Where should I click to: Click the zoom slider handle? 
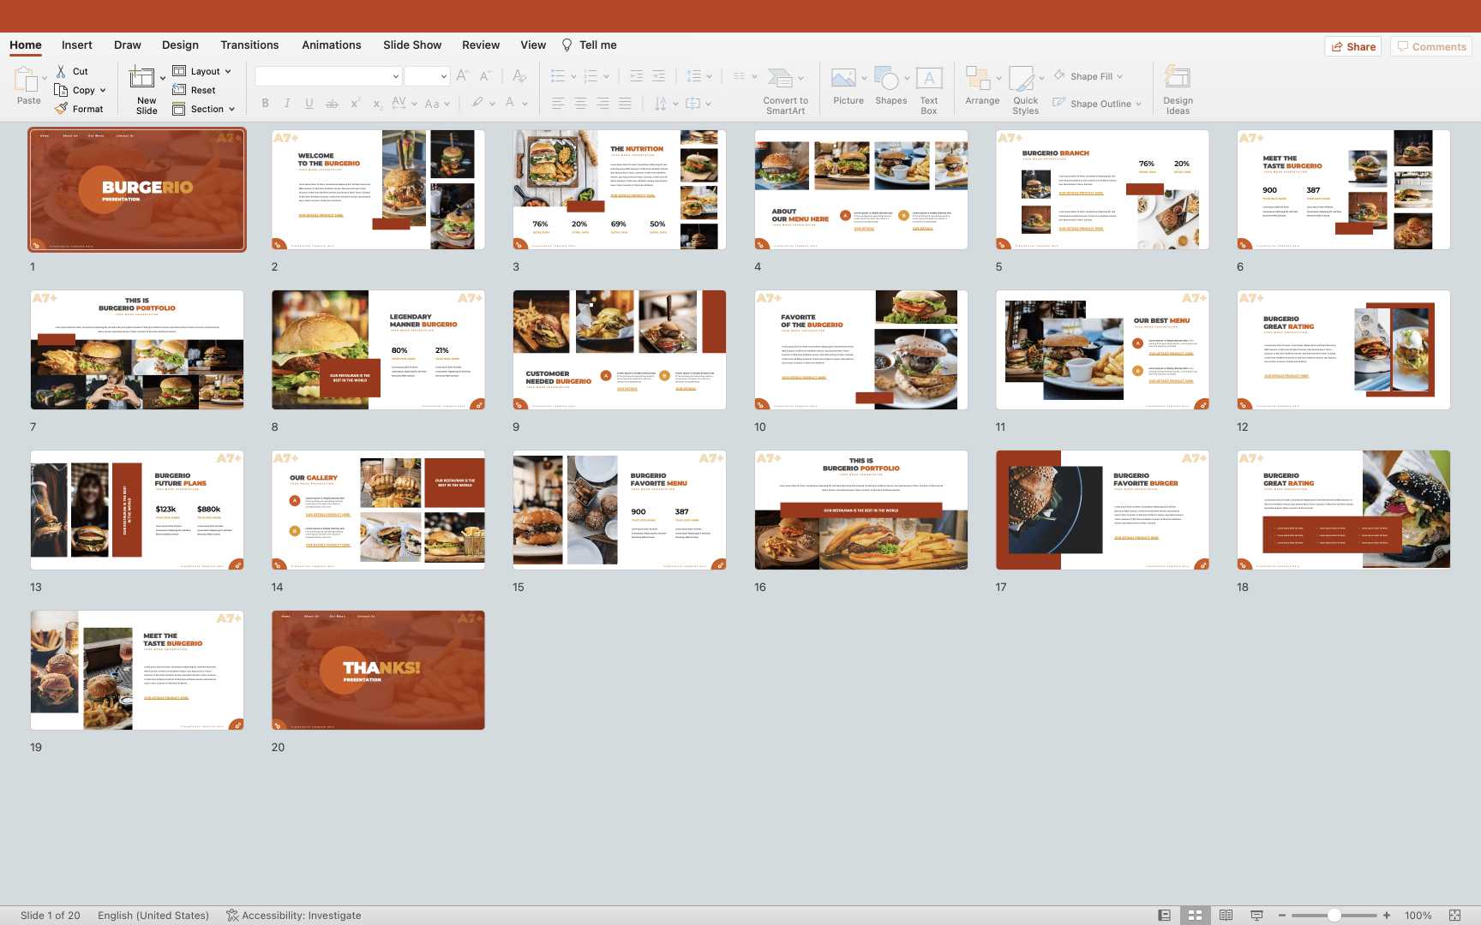tap(1334, 916)
